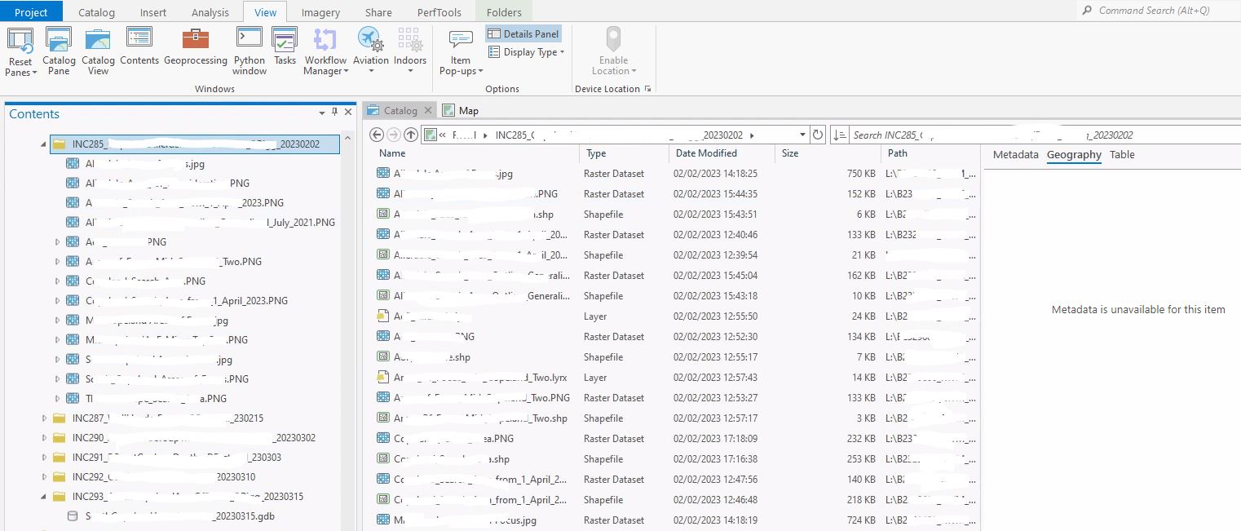
Task: Open the Aviation tools
Action: point(370,49)
